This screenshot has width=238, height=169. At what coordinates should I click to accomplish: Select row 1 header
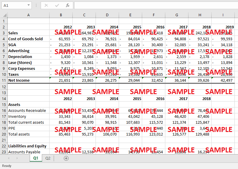[x=4, y=21]
